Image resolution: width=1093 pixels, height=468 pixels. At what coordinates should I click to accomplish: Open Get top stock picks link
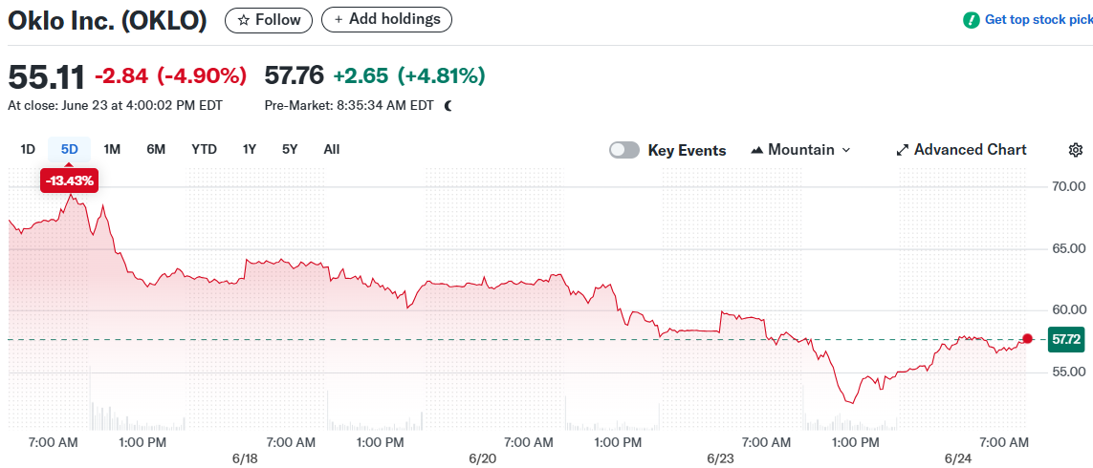(1038, 19)
